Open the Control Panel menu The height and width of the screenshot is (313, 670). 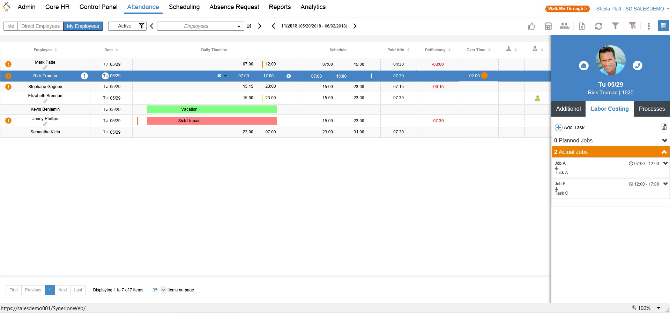(98, 7)
